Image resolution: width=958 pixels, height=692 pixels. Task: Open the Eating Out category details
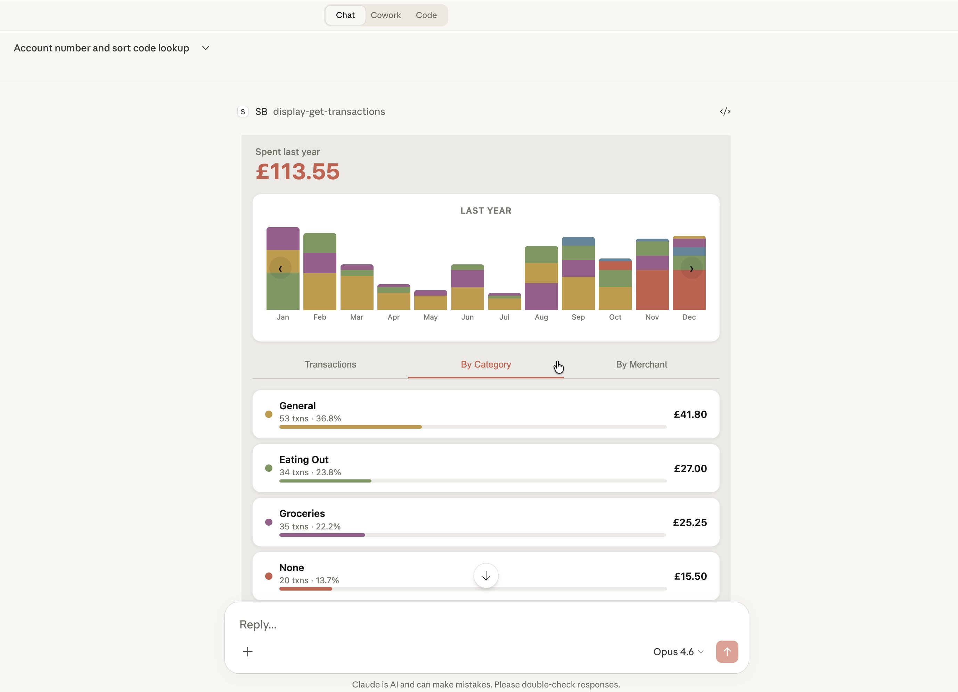pyautogui.click(x=486, y=468)
